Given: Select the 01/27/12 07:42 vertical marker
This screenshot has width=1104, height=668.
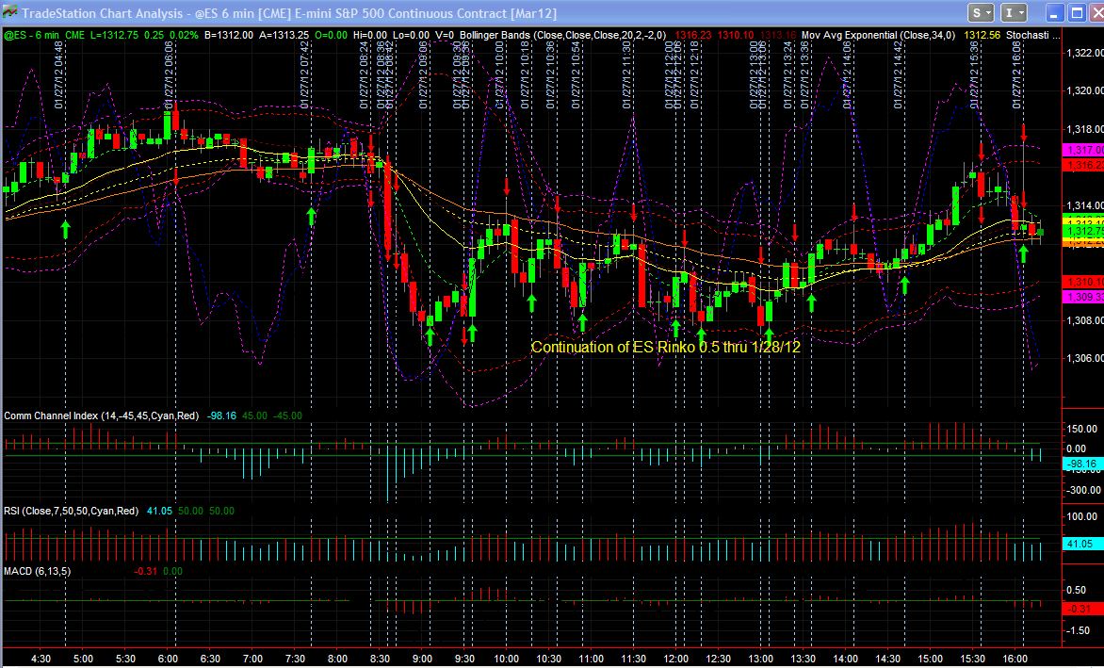Looking at the screenshot, I should click(305, 73).
